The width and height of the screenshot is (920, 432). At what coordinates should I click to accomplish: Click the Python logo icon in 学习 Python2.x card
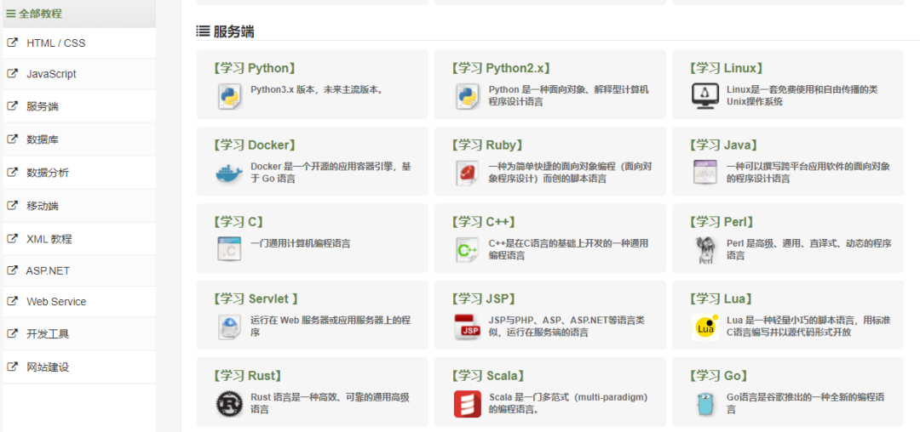click(x=468, y=96)
